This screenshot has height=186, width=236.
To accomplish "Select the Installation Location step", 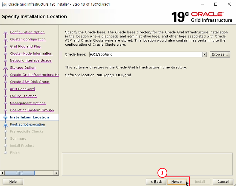I will pos(29,117).
